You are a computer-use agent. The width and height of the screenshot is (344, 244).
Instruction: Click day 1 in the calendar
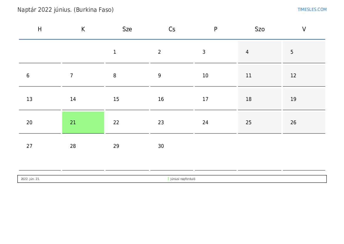[115, 52]
